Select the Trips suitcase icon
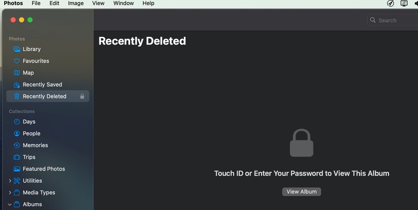 pyautogui.click(x=17, y=157)
